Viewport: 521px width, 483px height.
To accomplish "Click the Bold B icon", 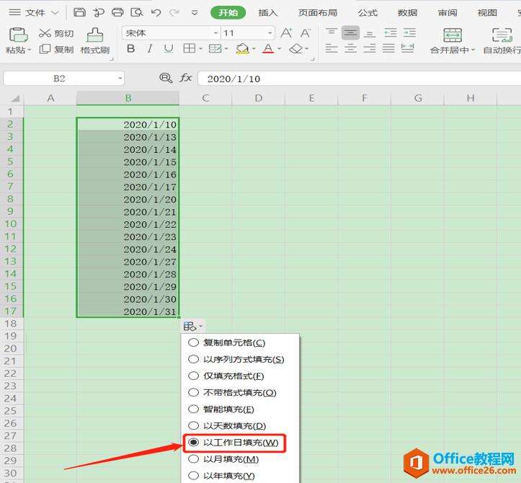I will pyautogui.click(x=130, y=49).
